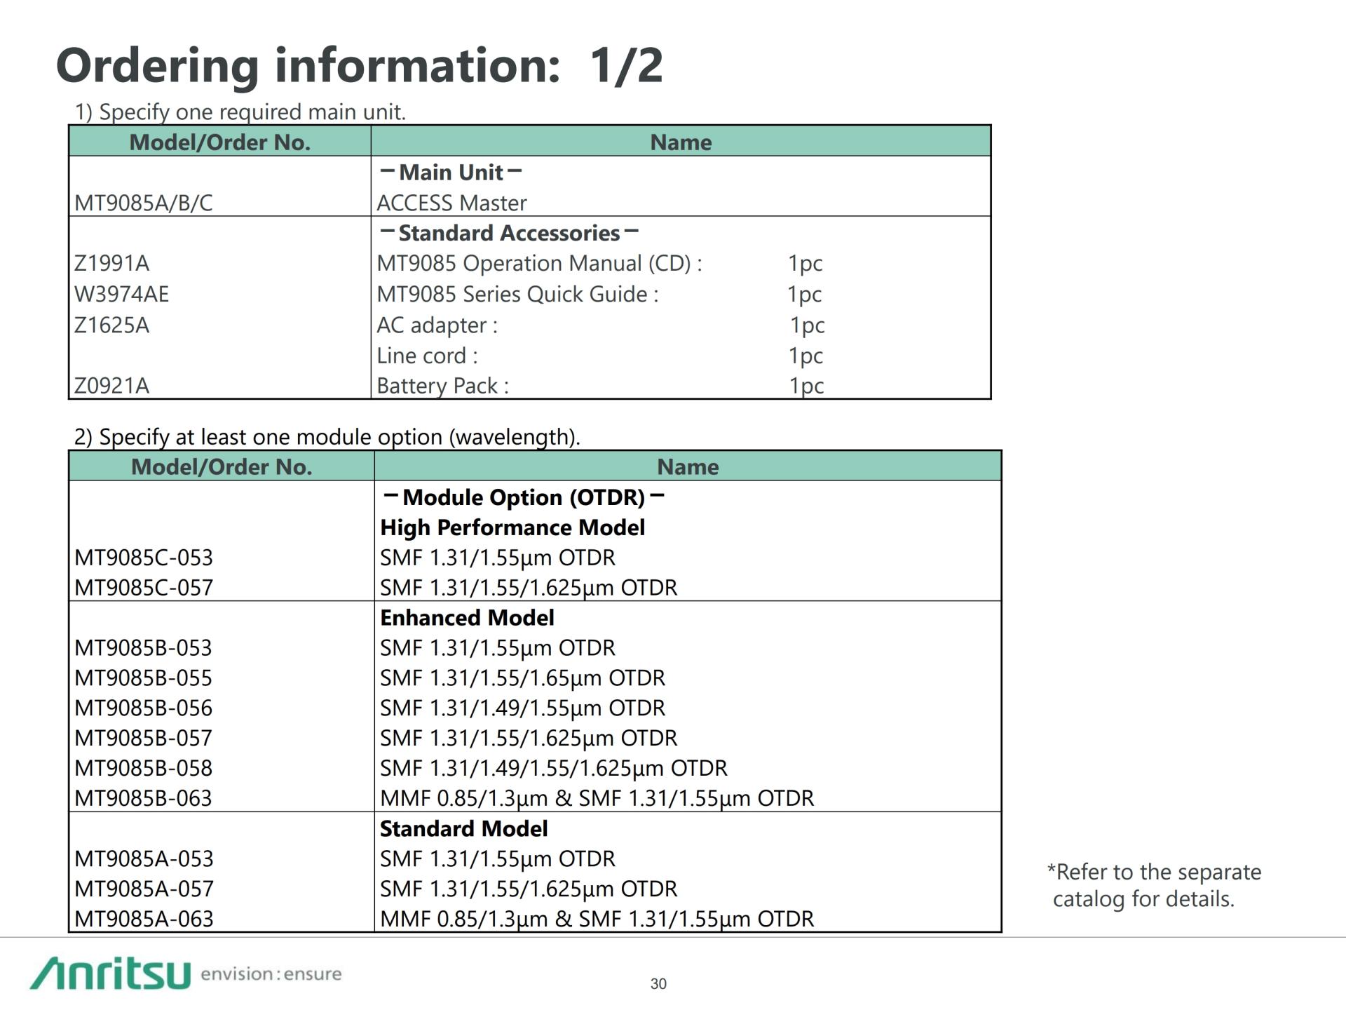
Task: Click the Standard Model section heading
Action: (463, 829)
